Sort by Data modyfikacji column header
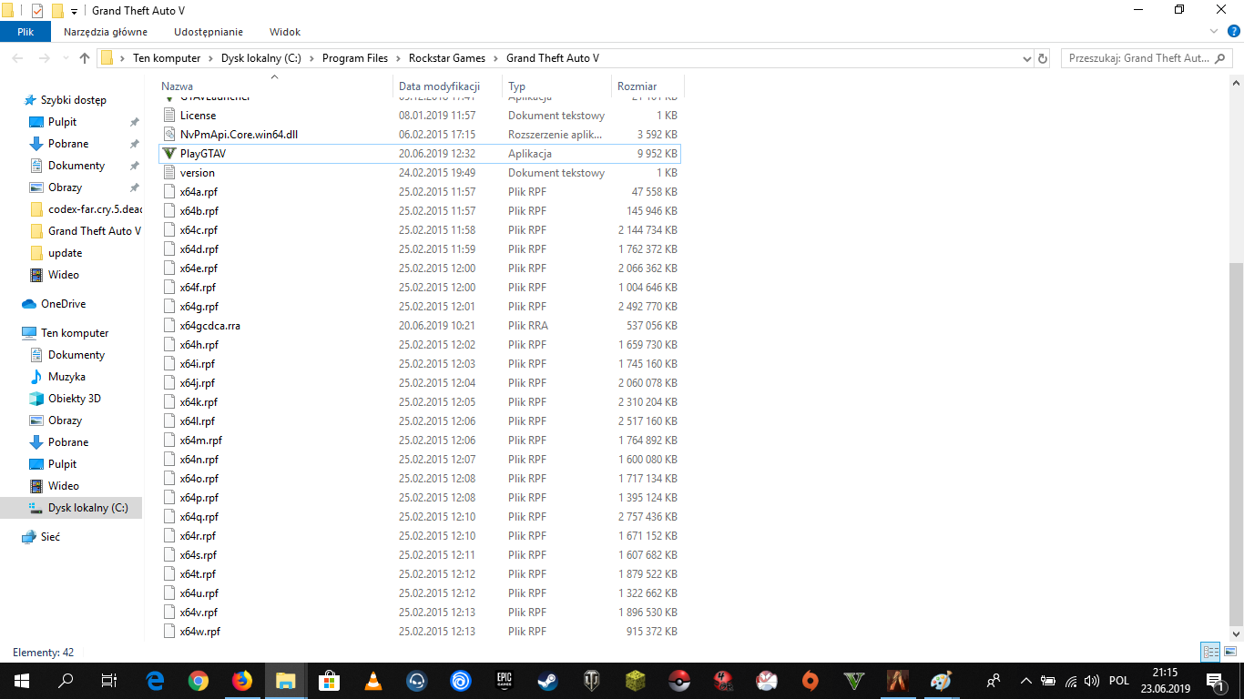The width and height of the screenshot is (1244, 699). click(x=447, y=86)
